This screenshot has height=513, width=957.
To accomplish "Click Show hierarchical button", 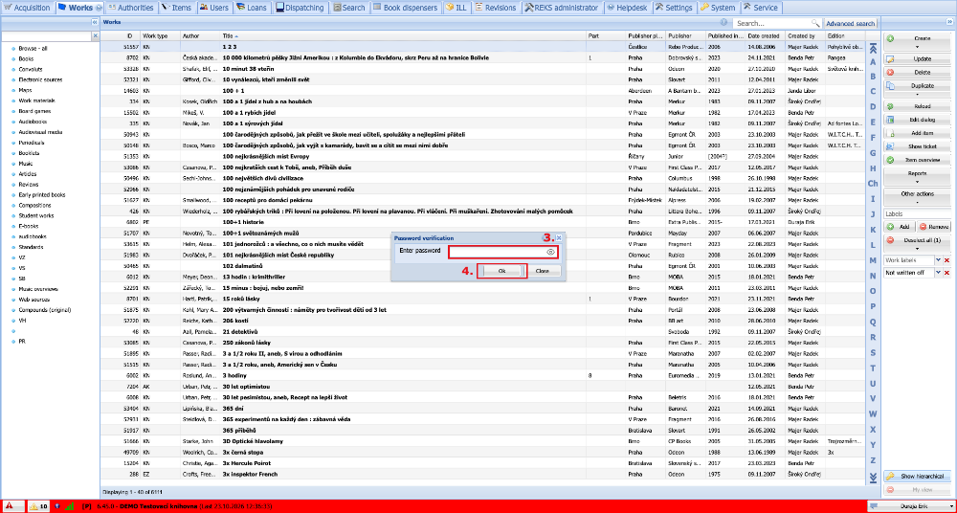I will click(x=918, y=477).
